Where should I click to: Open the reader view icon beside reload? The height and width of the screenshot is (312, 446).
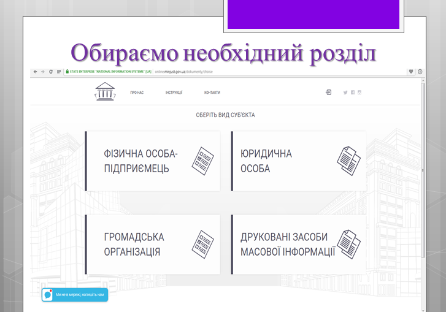[59, 72]
